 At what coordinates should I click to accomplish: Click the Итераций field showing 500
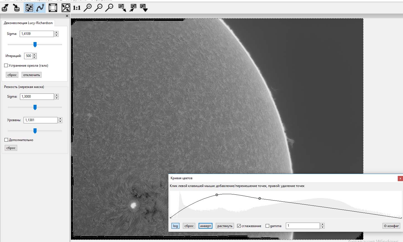(x=28, y=56)
